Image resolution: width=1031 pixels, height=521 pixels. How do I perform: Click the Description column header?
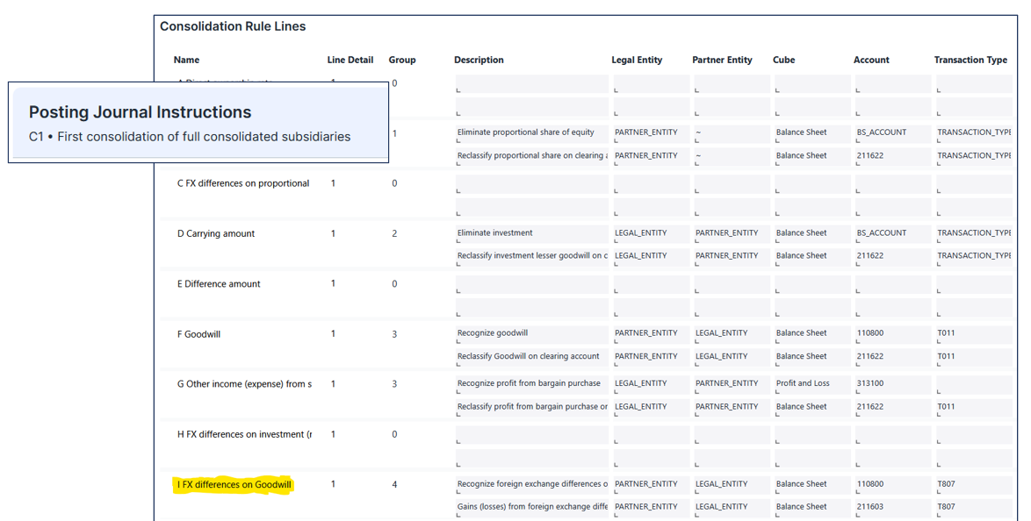(x=479, y=60)
